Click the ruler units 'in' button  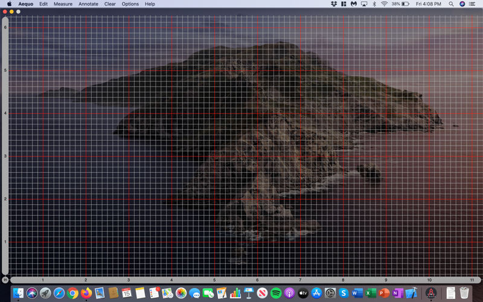[x=5, y=280]
